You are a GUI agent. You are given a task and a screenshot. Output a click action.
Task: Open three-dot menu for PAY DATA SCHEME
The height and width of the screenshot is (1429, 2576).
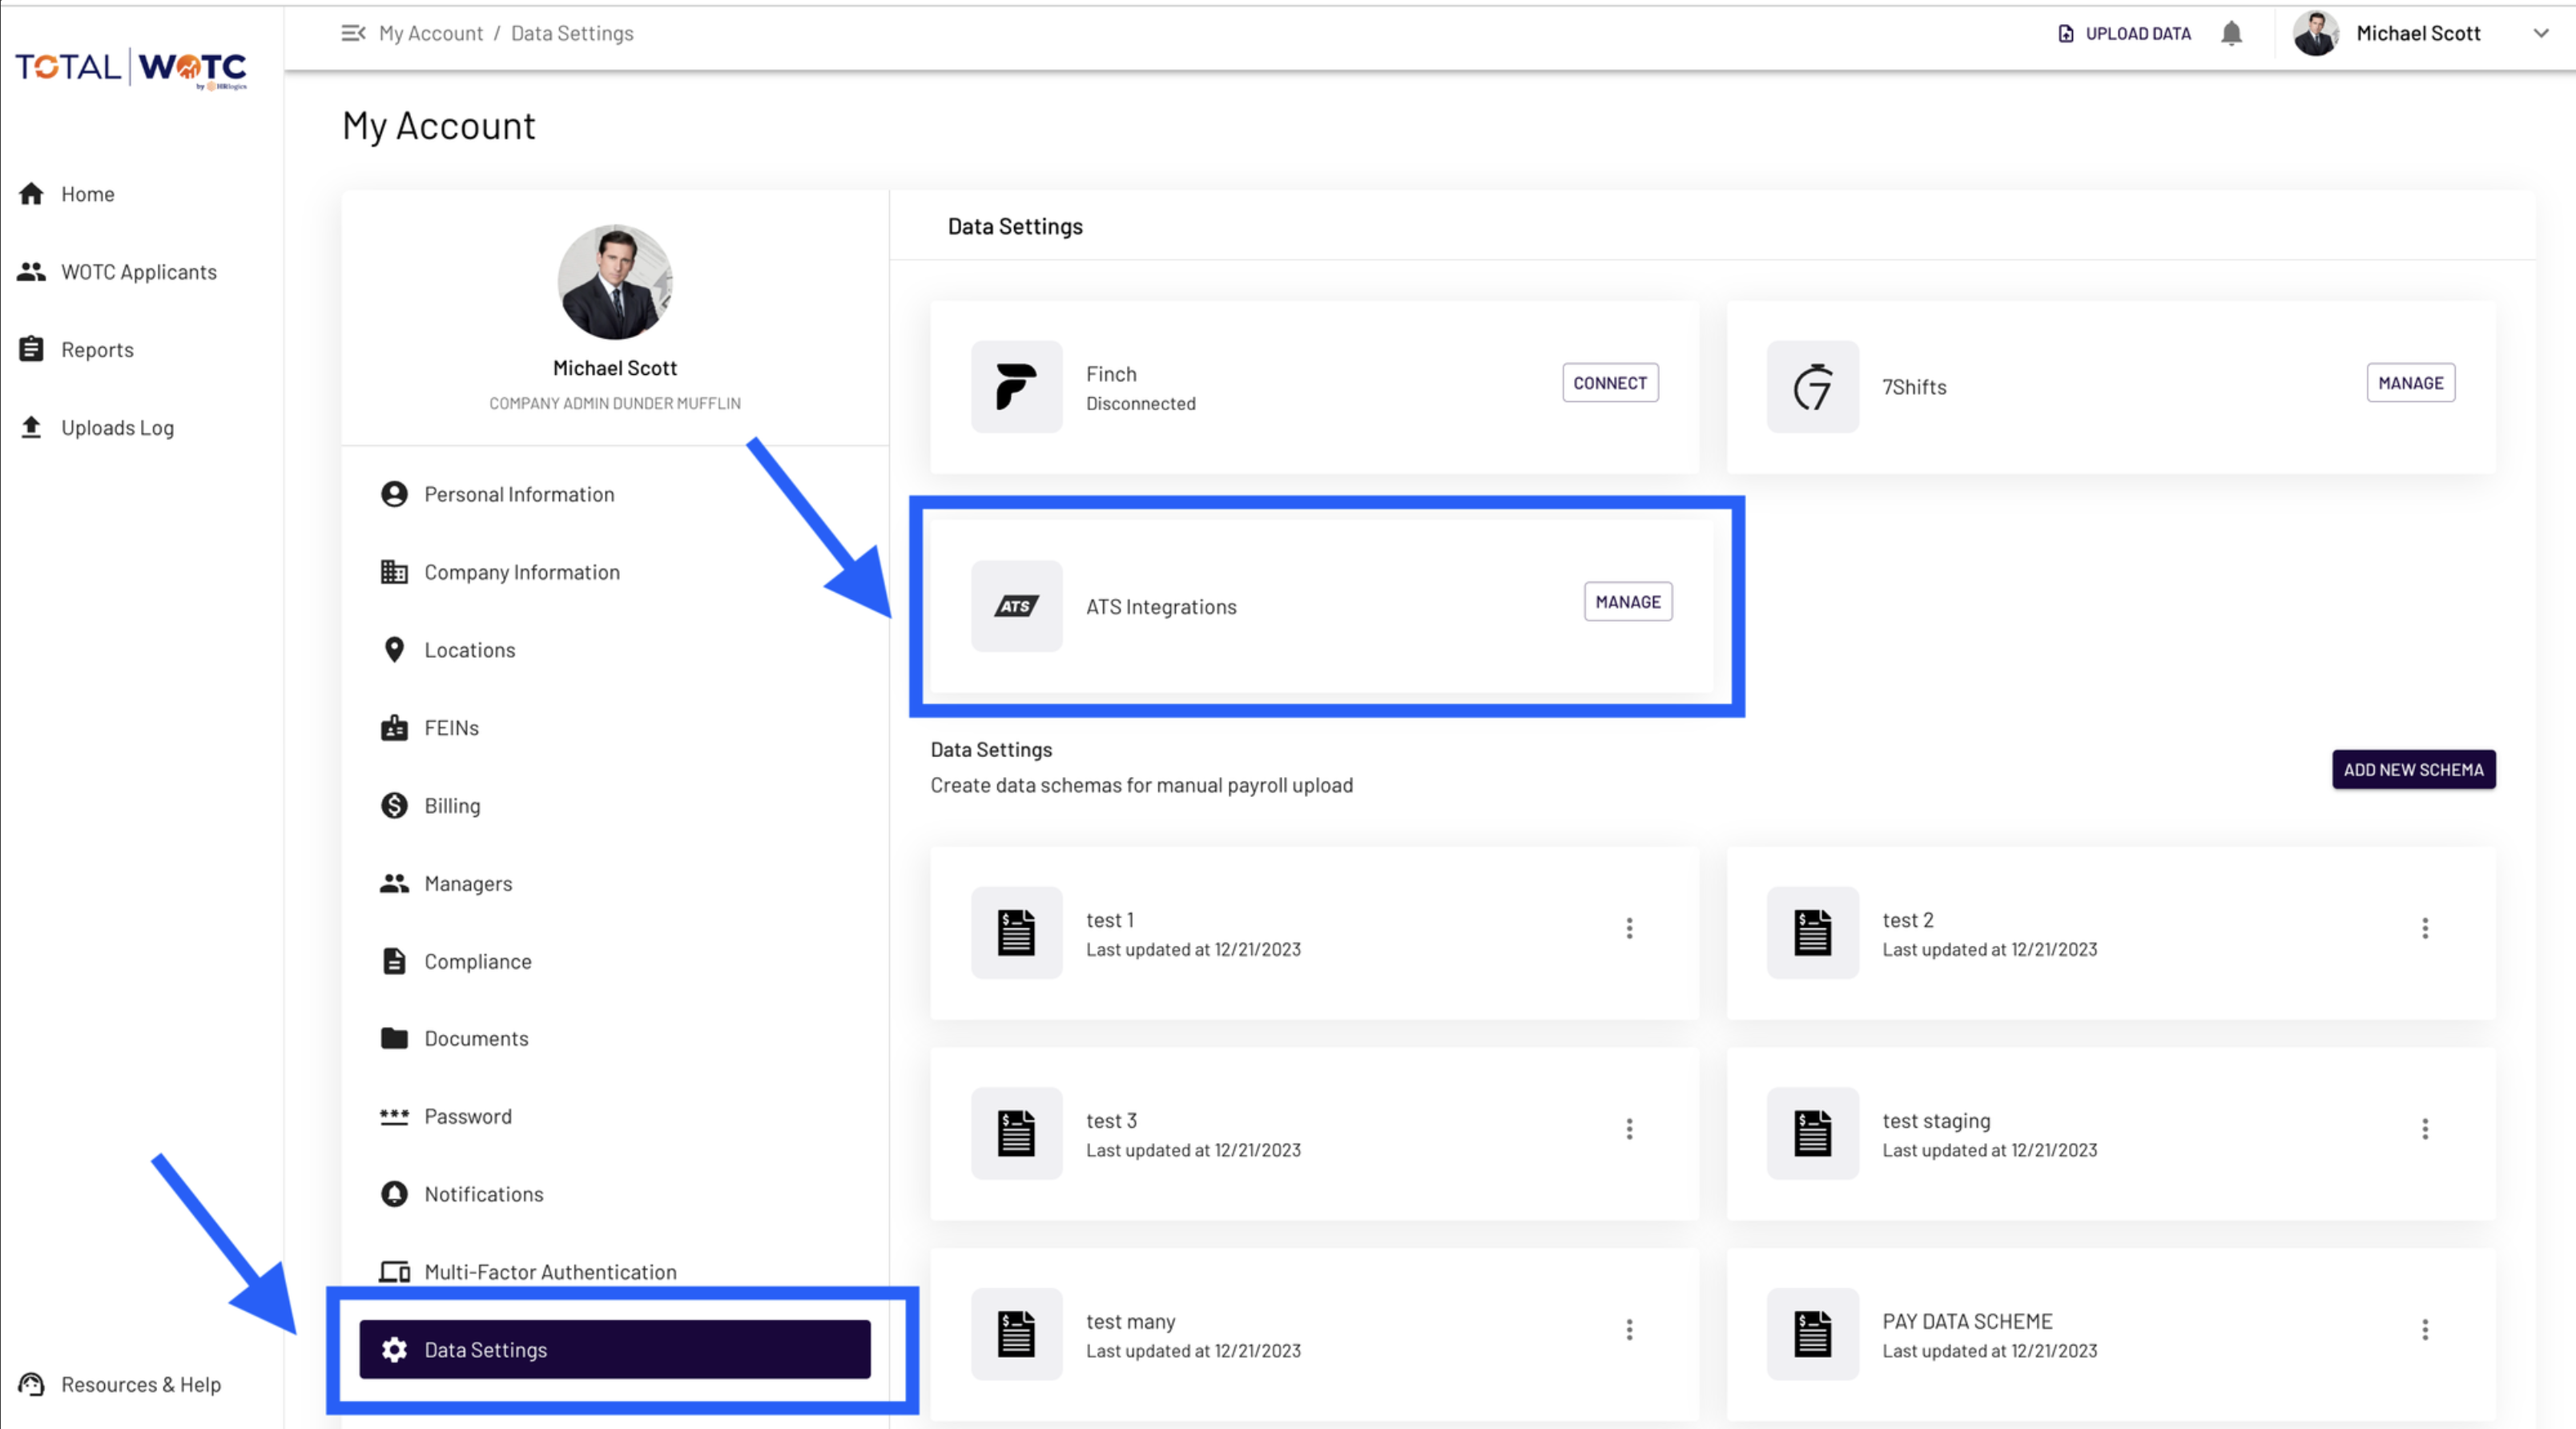(x=2425, y=1330)
